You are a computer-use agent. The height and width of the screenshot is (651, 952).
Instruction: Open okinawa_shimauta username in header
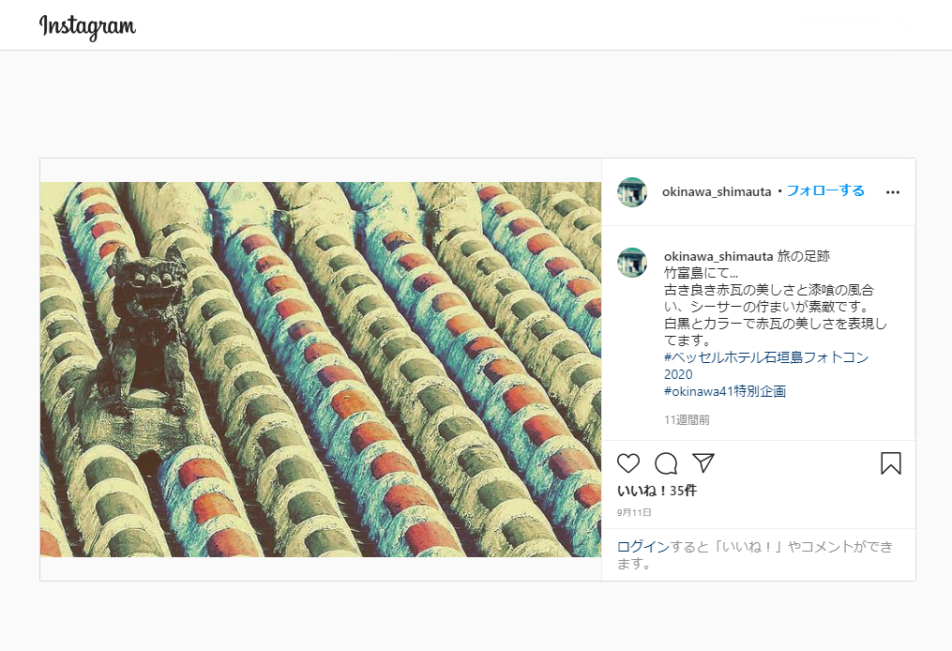coord(717,192)
